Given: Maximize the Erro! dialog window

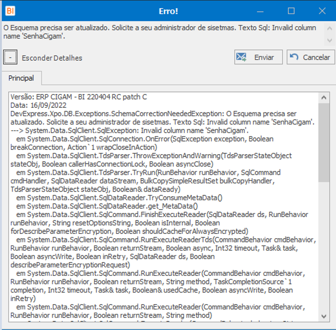Looking at the screenshot, I should tap(291, 11).
